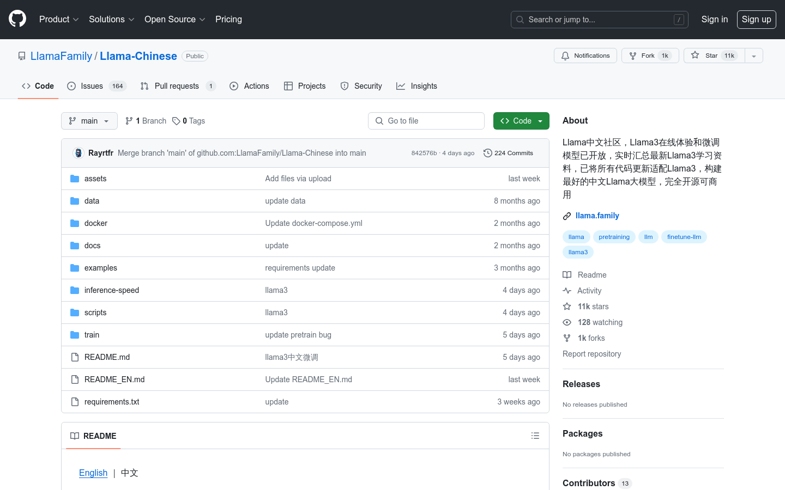The image size is (785, 490).
Task: Star the repository with Star button
Action: (x=714, y=56)
